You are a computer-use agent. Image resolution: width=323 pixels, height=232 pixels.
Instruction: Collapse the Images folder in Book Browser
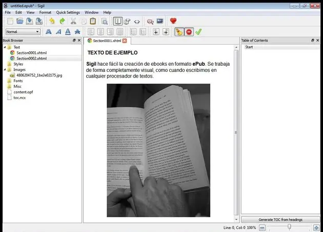pyautogui.click(x=5, y=69)
